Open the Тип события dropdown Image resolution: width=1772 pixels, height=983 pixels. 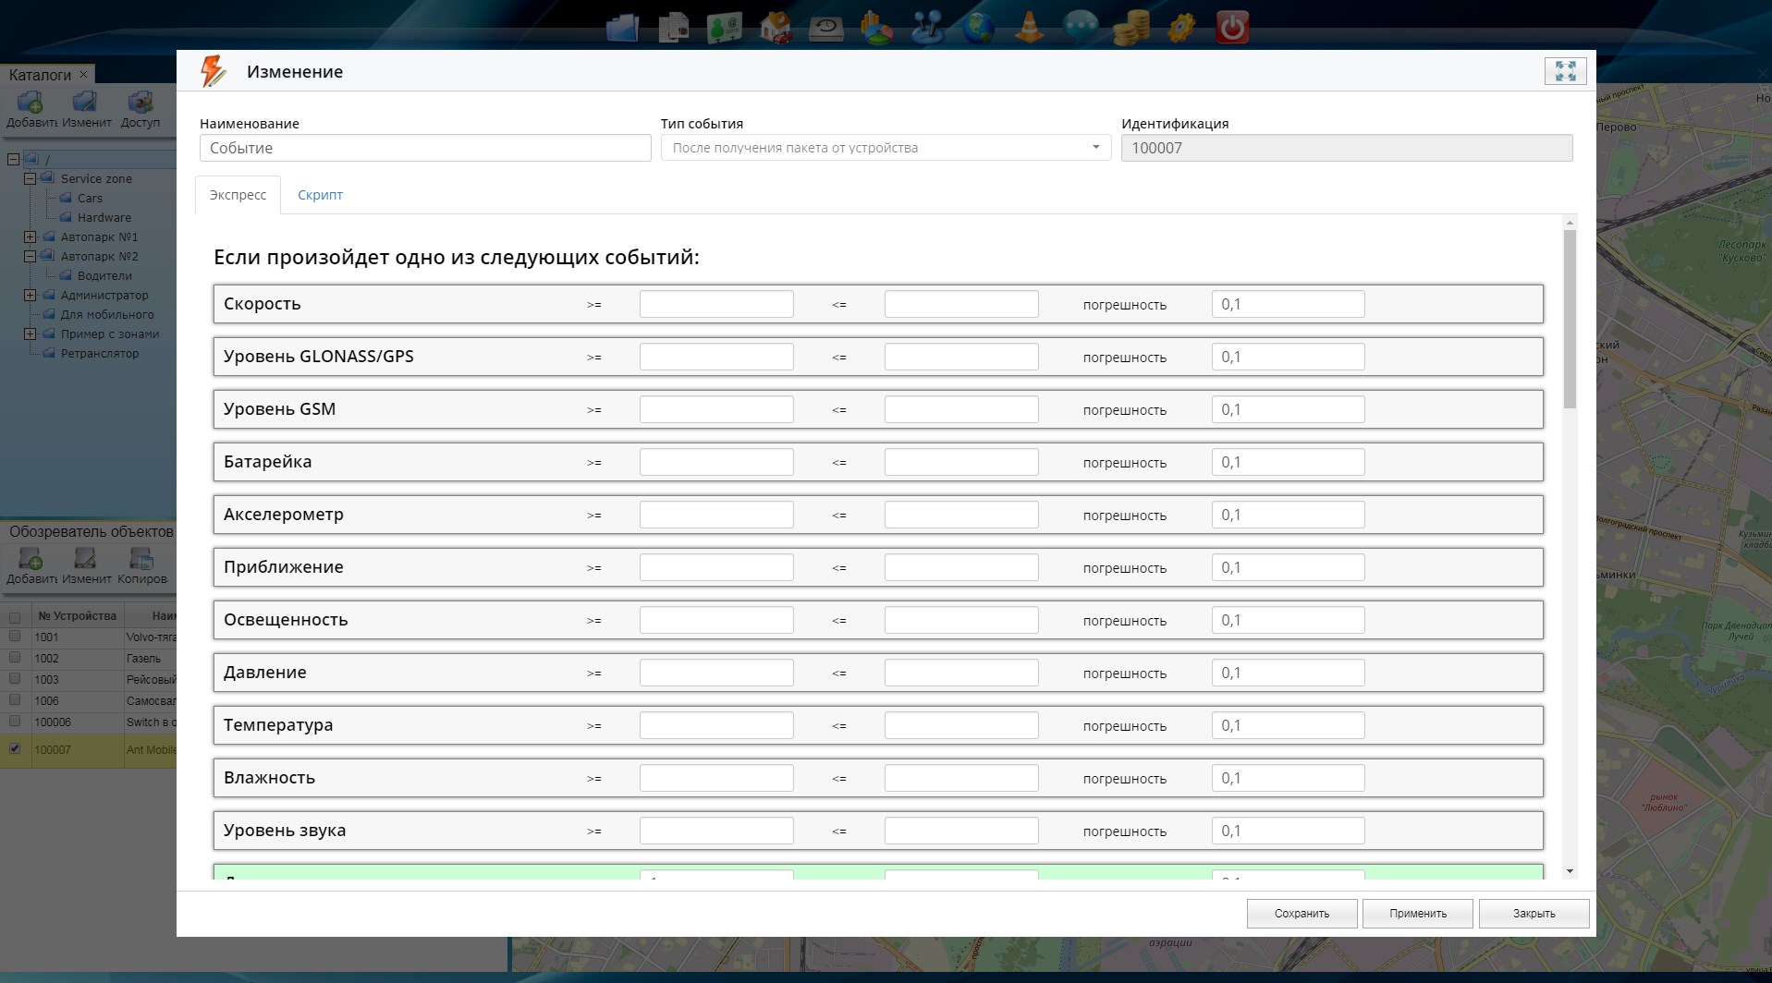click(x=886, y=148)
